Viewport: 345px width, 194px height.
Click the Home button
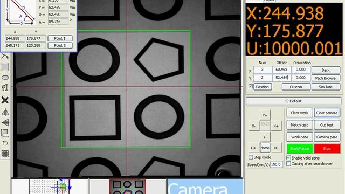point(265,148)
